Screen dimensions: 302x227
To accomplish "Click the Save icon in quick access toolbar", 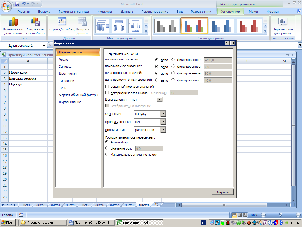I will coord(17,4).
